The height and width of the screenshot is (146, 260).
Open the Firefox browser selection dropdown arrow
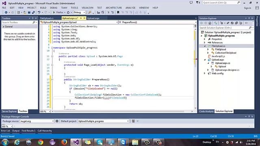coord(65,13)
